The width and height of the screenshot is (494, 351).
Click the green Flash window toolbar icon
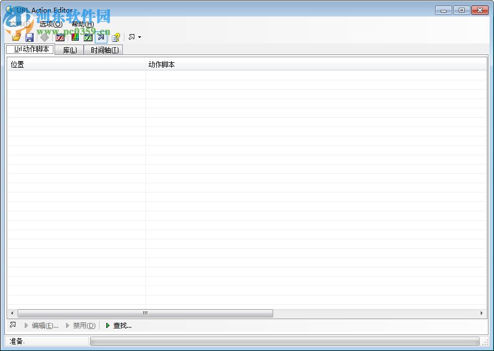(88, 37)
